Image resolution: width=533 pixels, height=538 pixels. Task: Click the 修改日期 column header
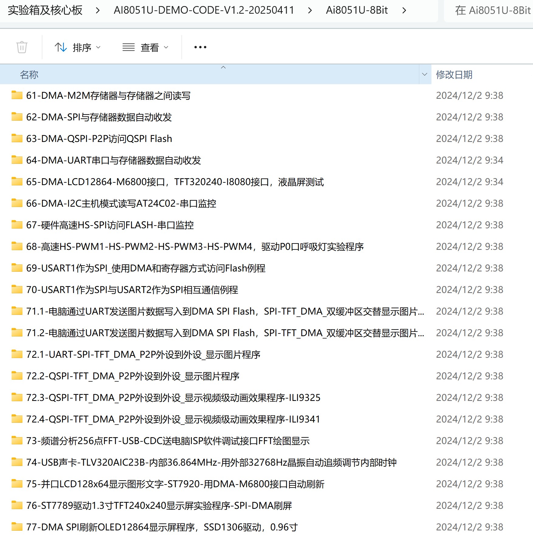(454, 74)
